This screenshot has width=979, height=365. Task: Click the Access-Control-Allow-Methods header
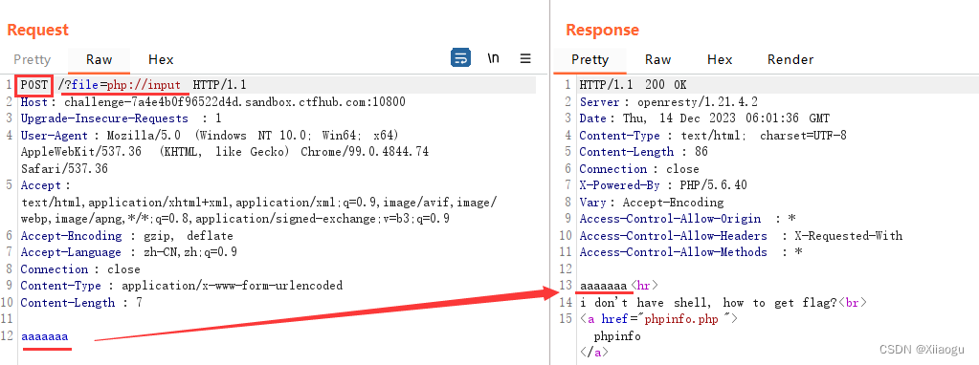[690, 252]
